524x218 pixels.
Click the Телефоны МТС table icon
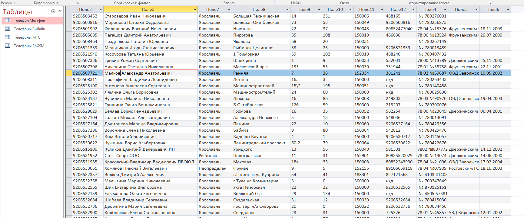[8, 37]
